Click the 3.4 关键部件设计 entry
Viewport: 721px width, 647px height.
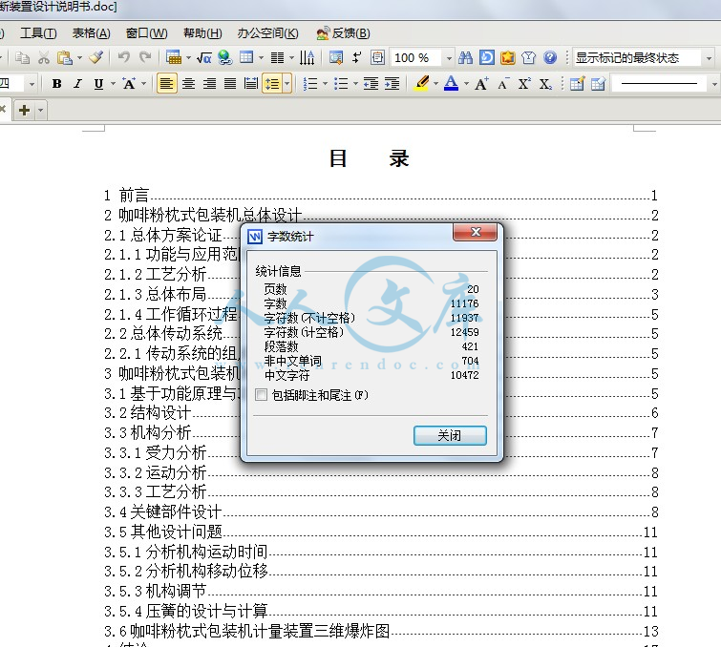[381, 511]
